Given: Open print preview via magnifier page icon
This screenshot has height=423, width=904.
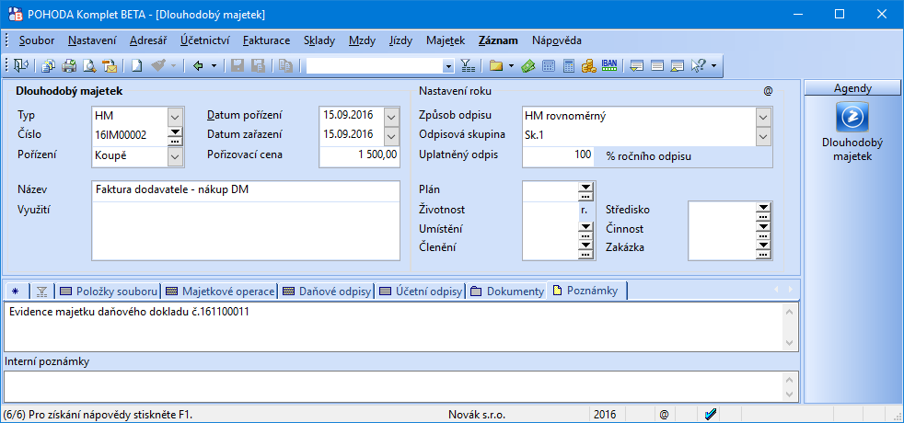Looking at the screenshot, I should 88,65.
